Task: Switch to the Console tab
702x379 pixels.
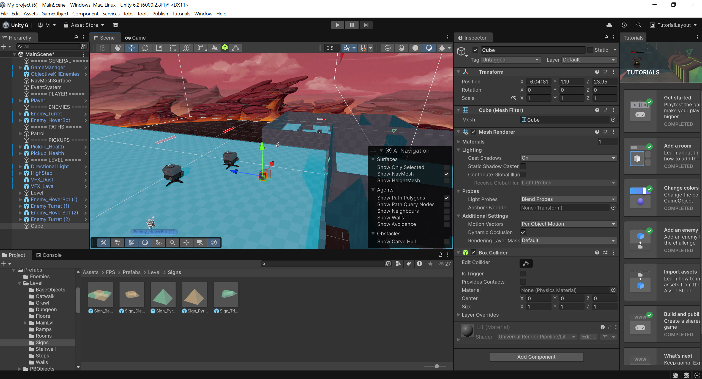Action: tap(49, 255)
